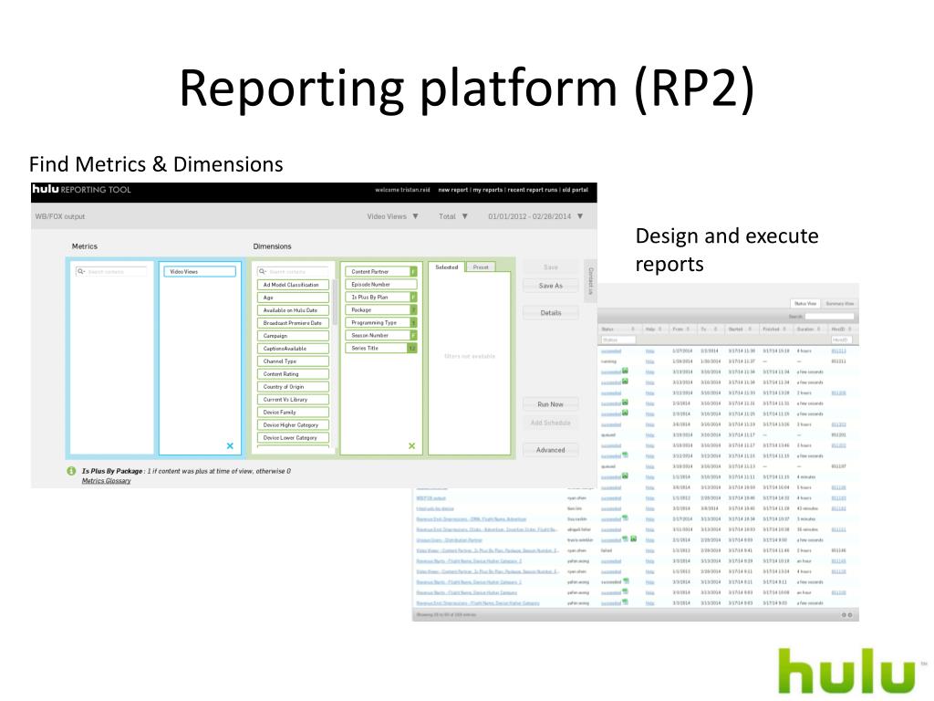Switch to the Selected tab

tap(447, 267)
